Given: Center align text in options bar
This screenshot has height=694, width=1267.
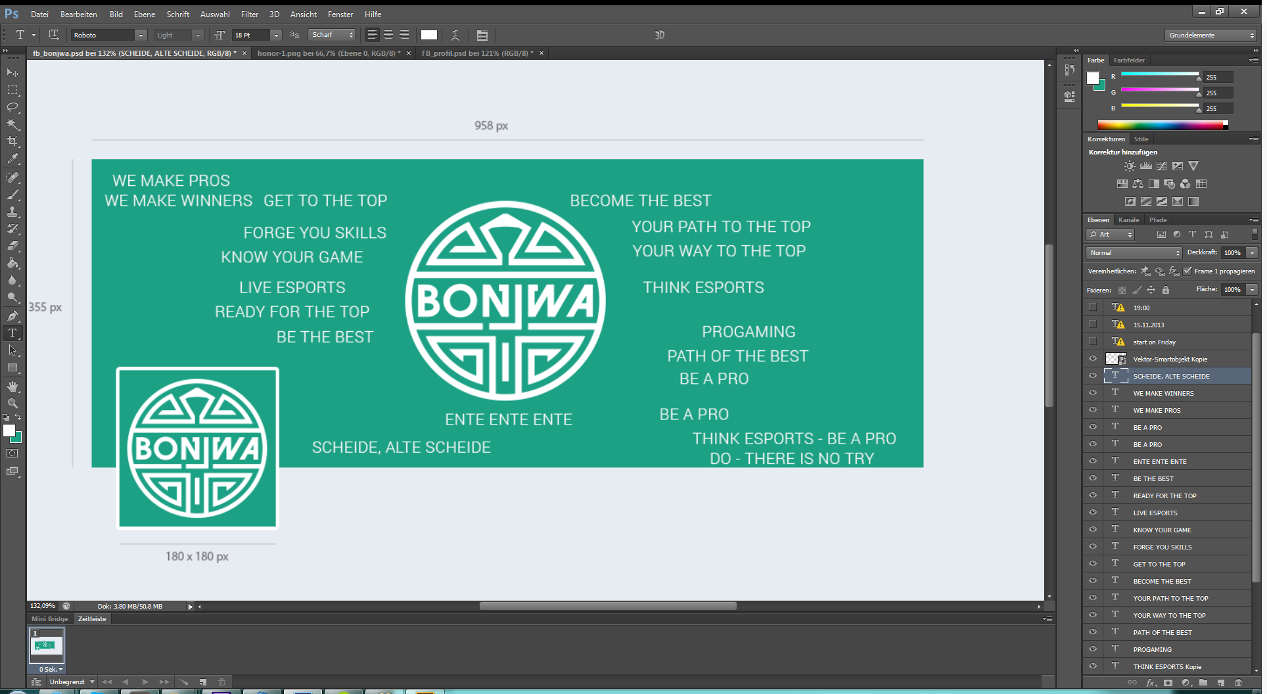Looking at the screenshot, I should click(388, 35).
